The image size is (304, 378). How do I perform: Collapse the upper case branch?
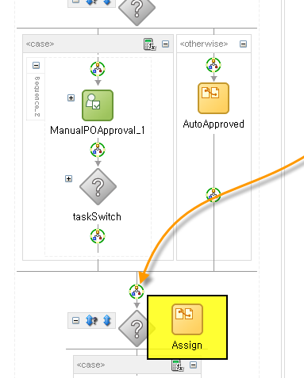(166, 44)
